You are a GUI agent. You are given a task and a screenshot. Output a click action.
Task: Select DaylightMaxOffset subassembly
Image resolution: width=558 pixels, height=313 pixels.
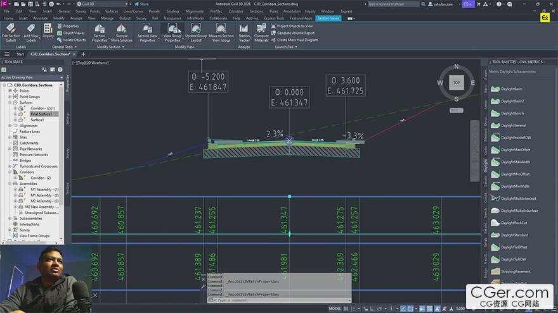click(510, 150)
